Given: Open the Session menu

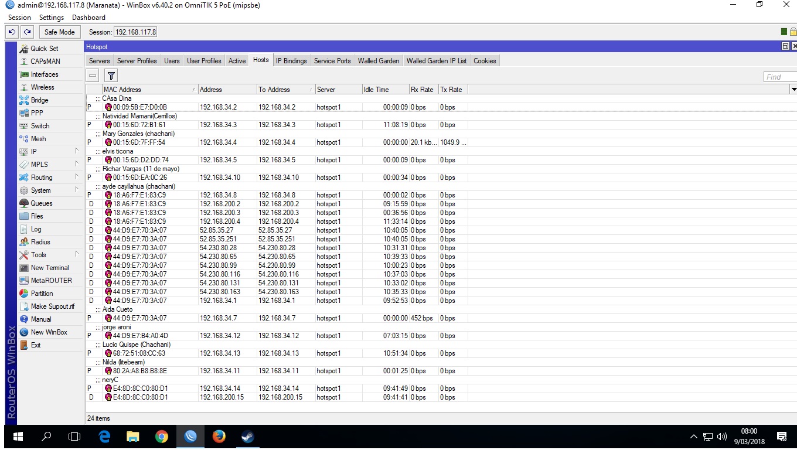Looking at the screenshot, I should 19,18.
